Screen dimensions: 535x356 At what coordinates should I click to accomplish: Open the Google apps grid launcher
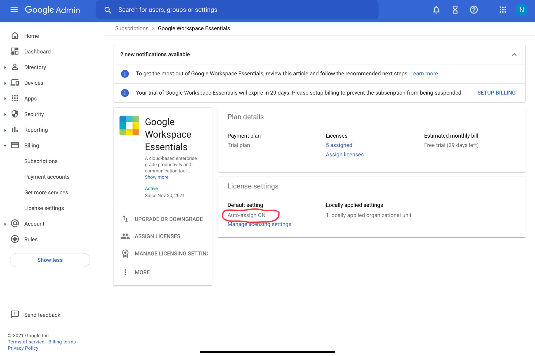(503, 10)
